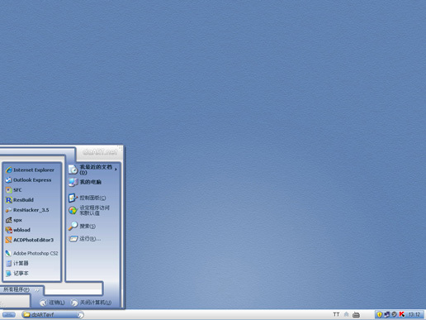
Task: Click the Start button on the taskbar
Action: click(9, 314)
